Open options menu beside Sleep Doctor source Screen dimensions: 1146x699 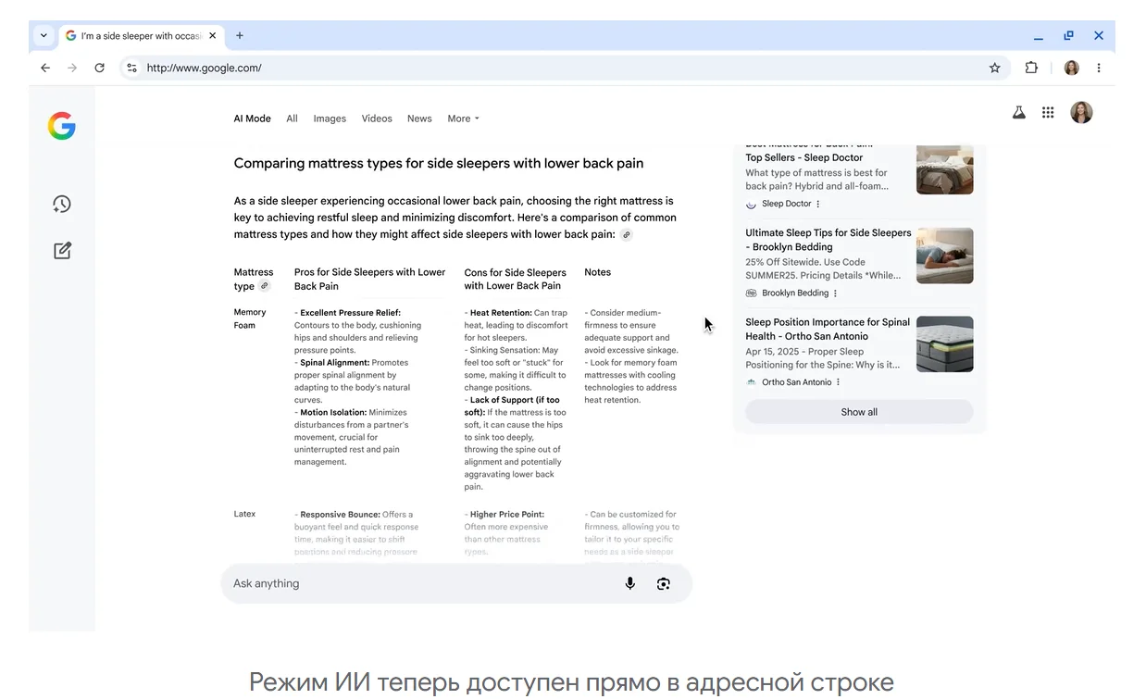pos(818,204)
